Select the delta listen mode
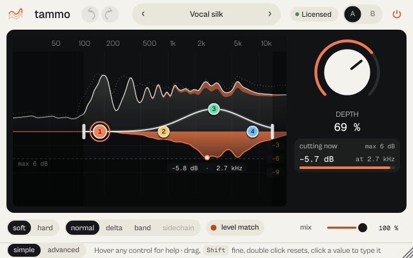 114,228
